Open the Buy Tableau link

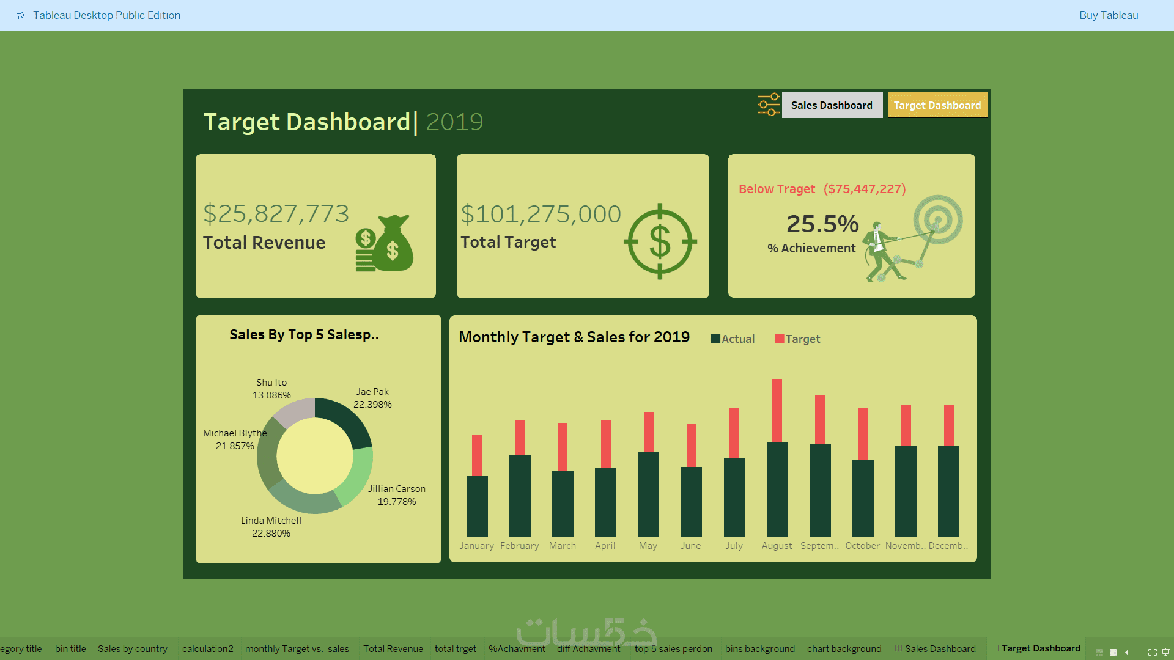pos(1108,15)
